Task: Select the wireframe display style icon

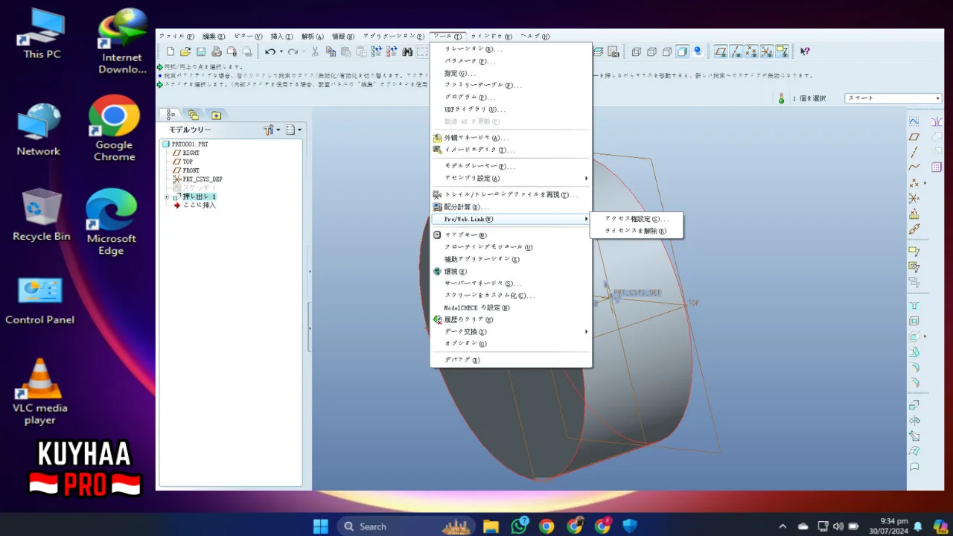Action: point(636,51)
